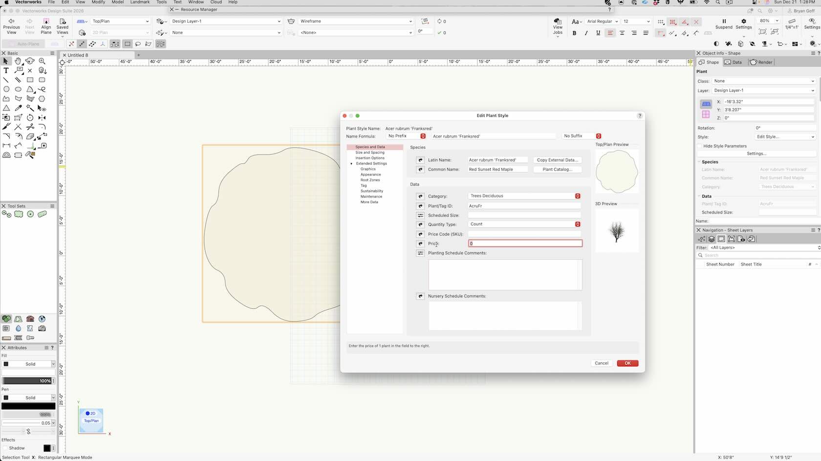Open the Quantity Type dropdown
Viewport: 821px width, 461px height.
point(524,224)
